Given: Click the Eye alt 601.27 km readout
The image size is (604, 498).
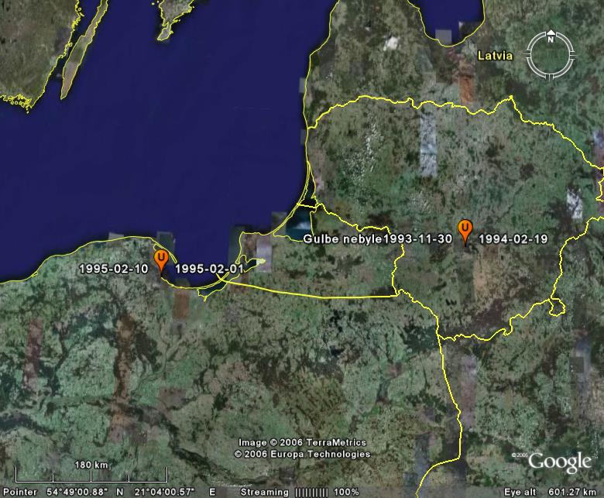Looking at the screenshot, I should click(552, 492).
